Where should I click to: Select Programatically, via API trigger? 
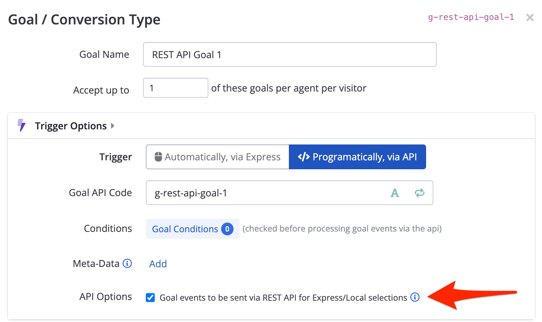[x=357, y=157]
